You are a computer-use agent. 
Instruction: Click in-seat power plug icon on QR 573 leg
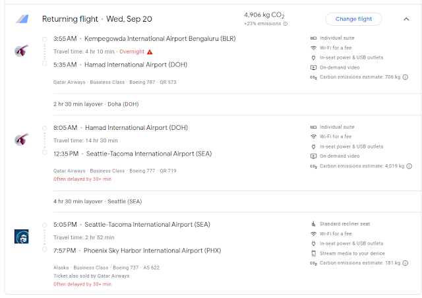pos(313,57)
